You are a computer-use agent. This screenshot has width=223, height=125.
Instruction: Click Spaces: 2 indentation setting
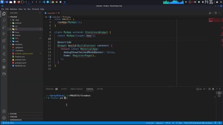160,123
